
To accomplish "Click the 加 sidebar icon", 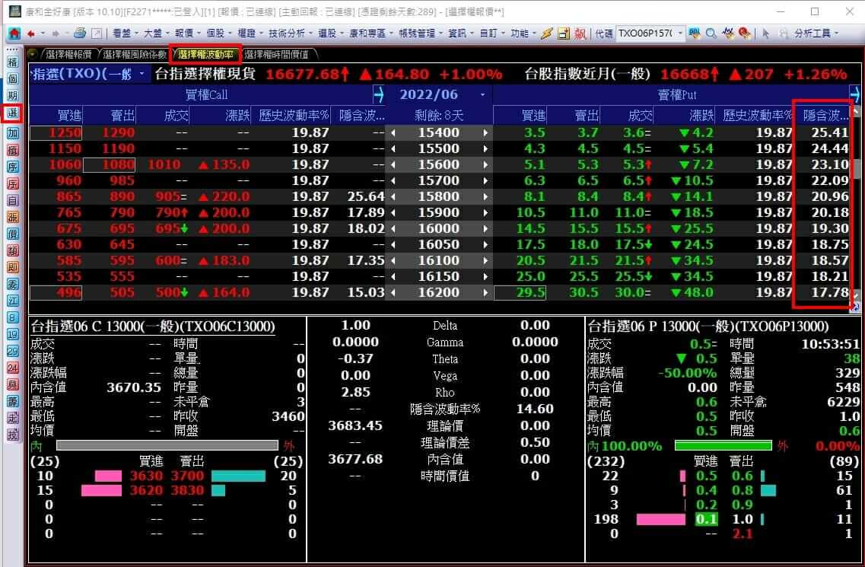I will (x=12, y=132).
